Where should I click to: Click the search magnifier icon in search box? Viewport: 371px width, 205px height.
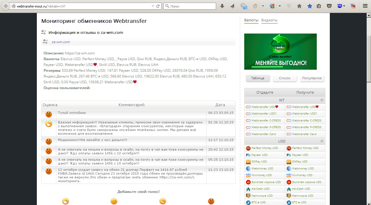tap(167, 6)
